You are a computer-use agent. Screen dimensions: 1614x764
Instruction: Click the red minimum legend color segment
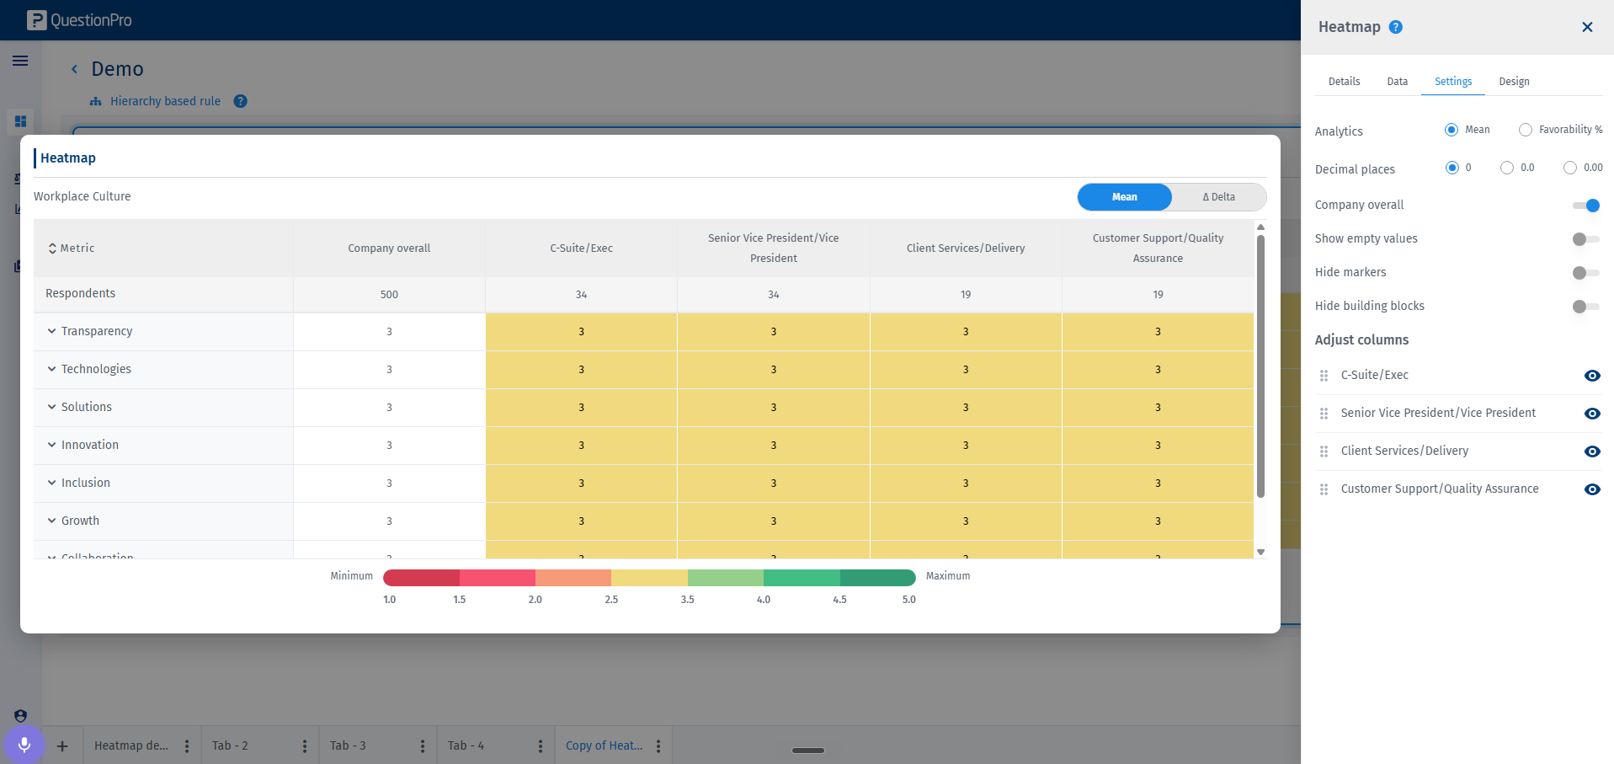(x=421, y=578)
